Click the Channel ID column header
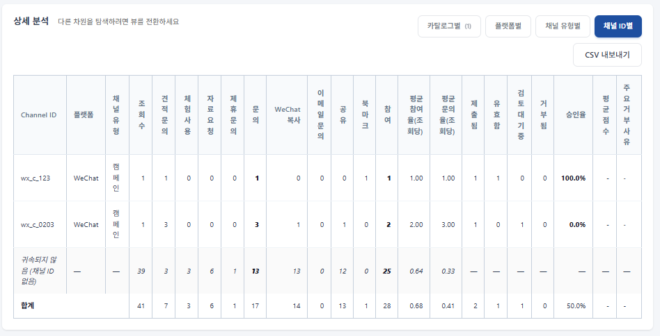Viewport: 660px width, 336px height. (39, 115)
